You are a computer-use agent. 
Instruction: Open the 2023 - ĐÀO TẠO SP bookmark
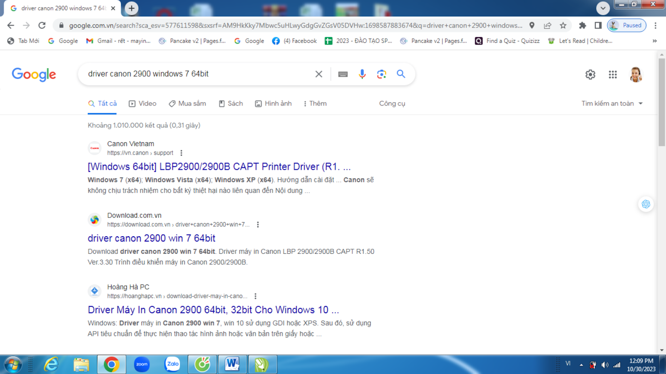(358, 41)
